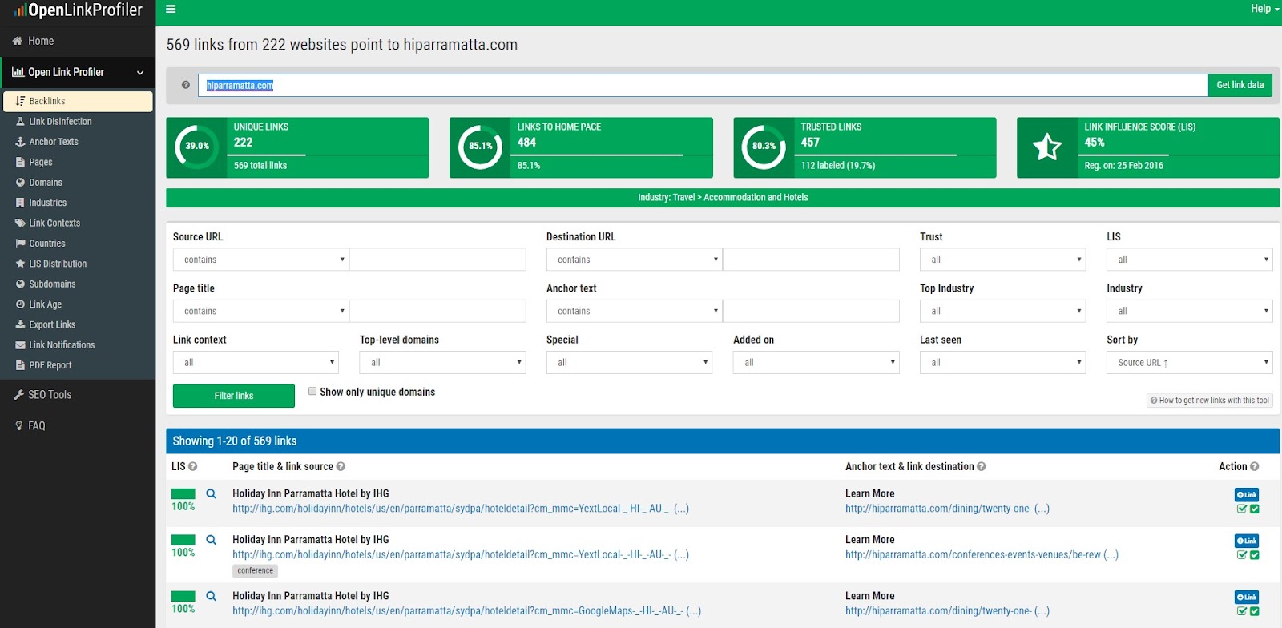Click the Countries flag icon
This screenshot has width=1282, height=628.
tap(21, 244)
